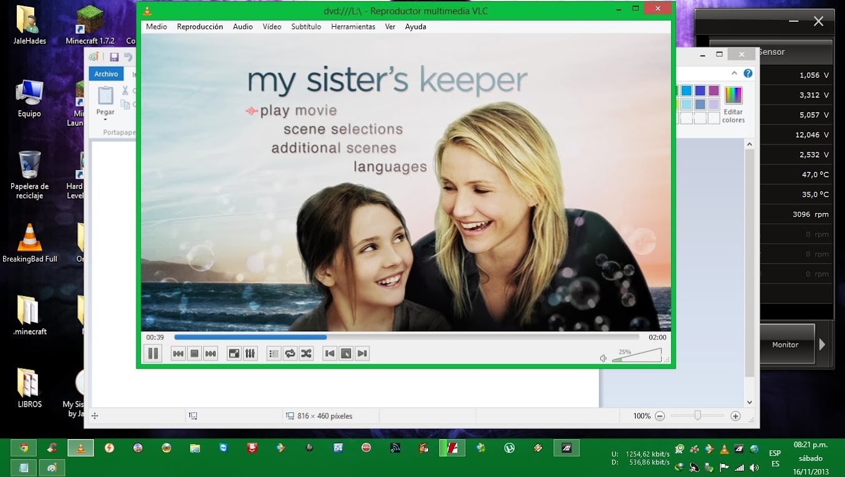
Task: Select 'languages' on DVD menu
Action: [390, 167]
